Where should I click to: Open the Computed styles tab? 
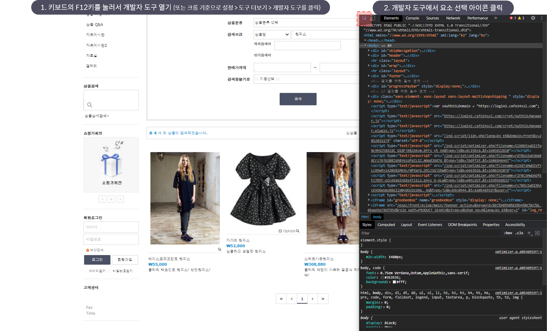click(386, 225)
